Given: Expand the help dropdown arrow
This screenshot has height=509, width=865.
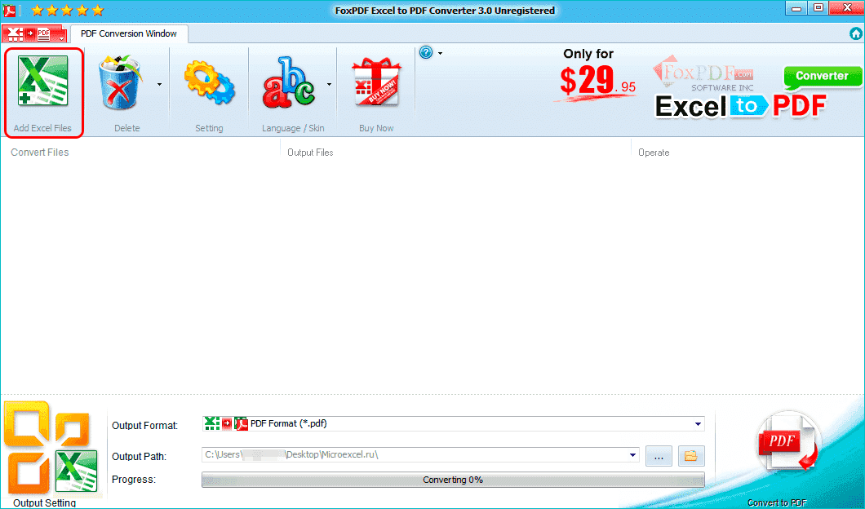Looking at the screenshot, I should pos(440,54).
